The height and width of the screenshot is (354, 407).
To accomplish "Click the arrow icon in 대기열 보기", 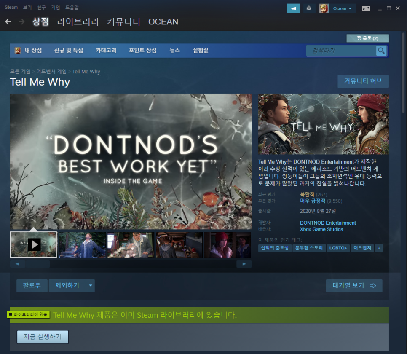I will pos(373,286).
